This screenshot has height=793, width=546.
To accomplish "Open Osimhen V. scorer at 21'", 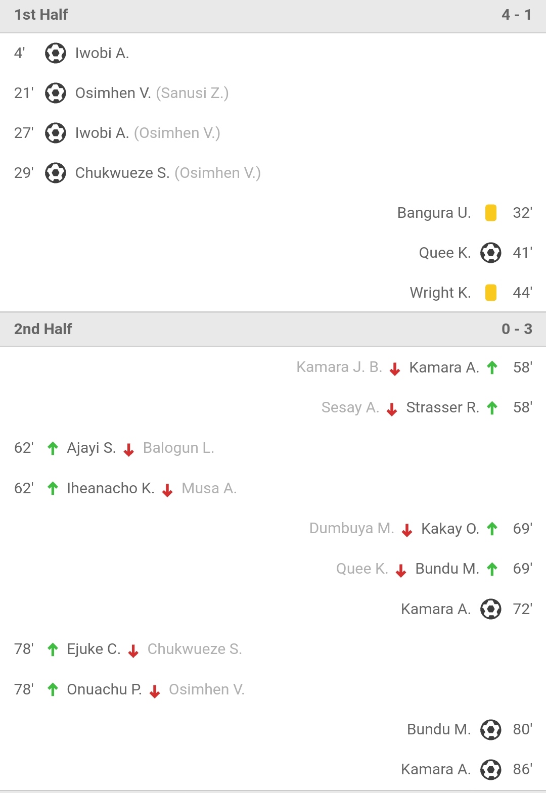I will [x=113, y=93].
